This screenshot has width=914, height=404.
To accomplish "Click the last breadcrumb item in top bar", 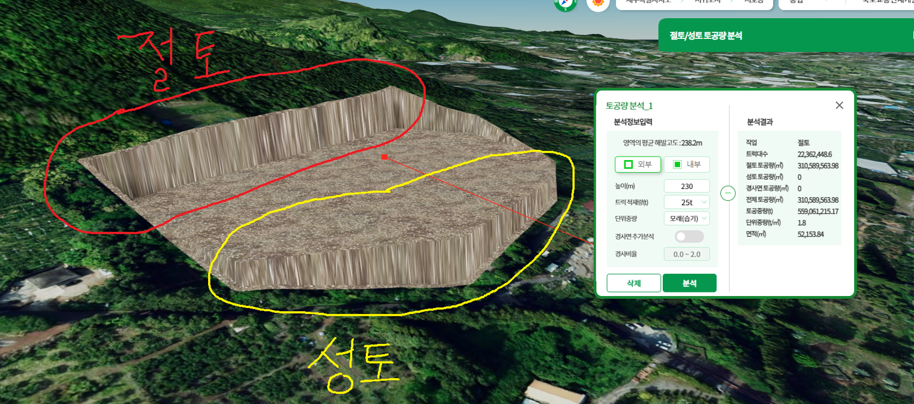I will [x=753, y=2].
